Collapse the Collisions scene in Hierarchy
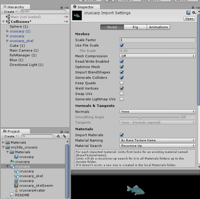Image resolution: width=200 pixels, height=199 pixels. [3, 22]
